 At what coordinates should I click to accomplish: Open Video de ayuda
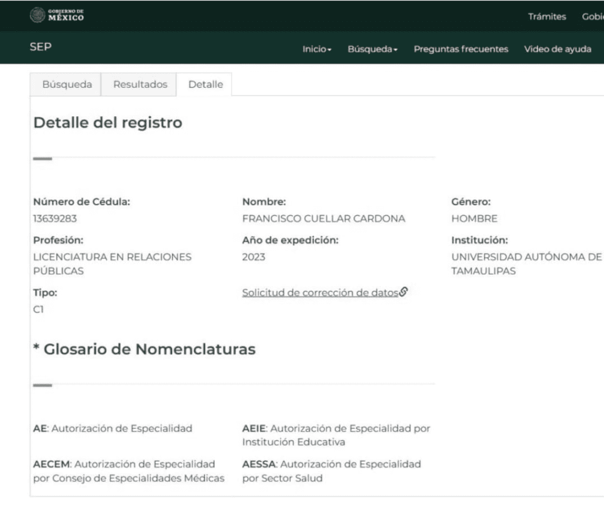[x=557, y=50]
